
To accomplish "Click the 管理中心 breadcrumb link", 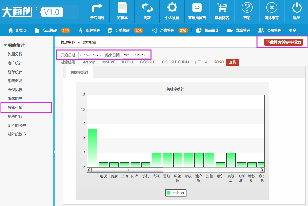I will [x=68, y=42].
